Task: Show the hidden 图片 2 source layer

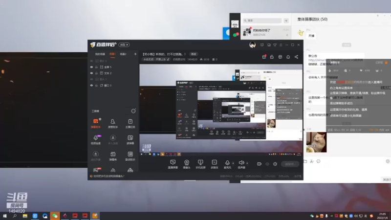Action: coord(91,61)
